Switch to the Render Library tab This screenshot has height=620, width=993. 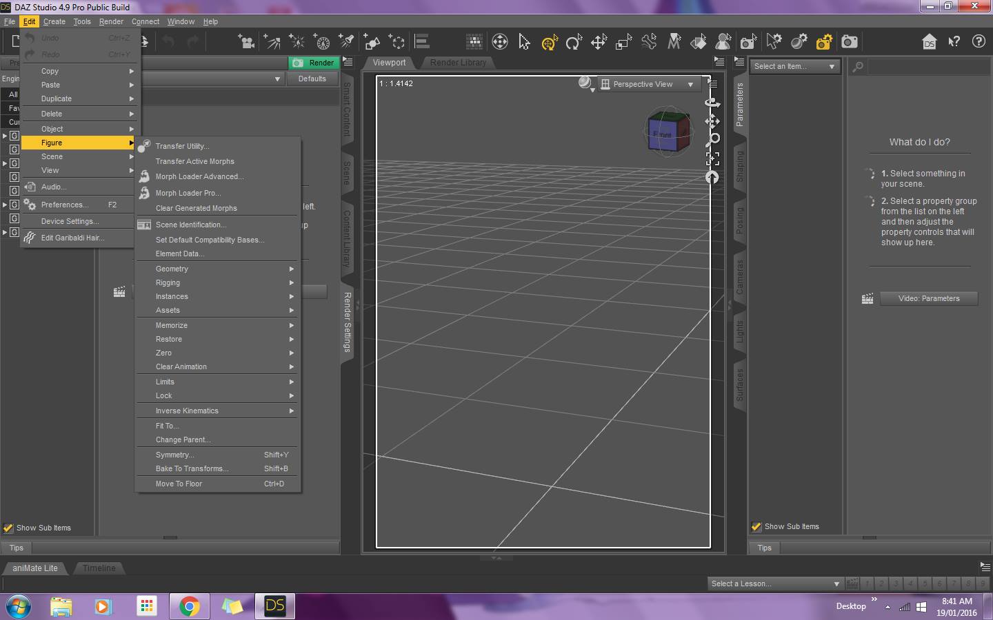[458, 63]
